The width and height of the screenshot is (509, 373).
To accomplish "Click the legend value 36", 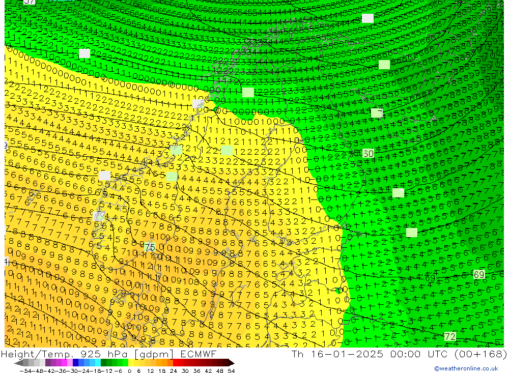I will pos(196,371).
